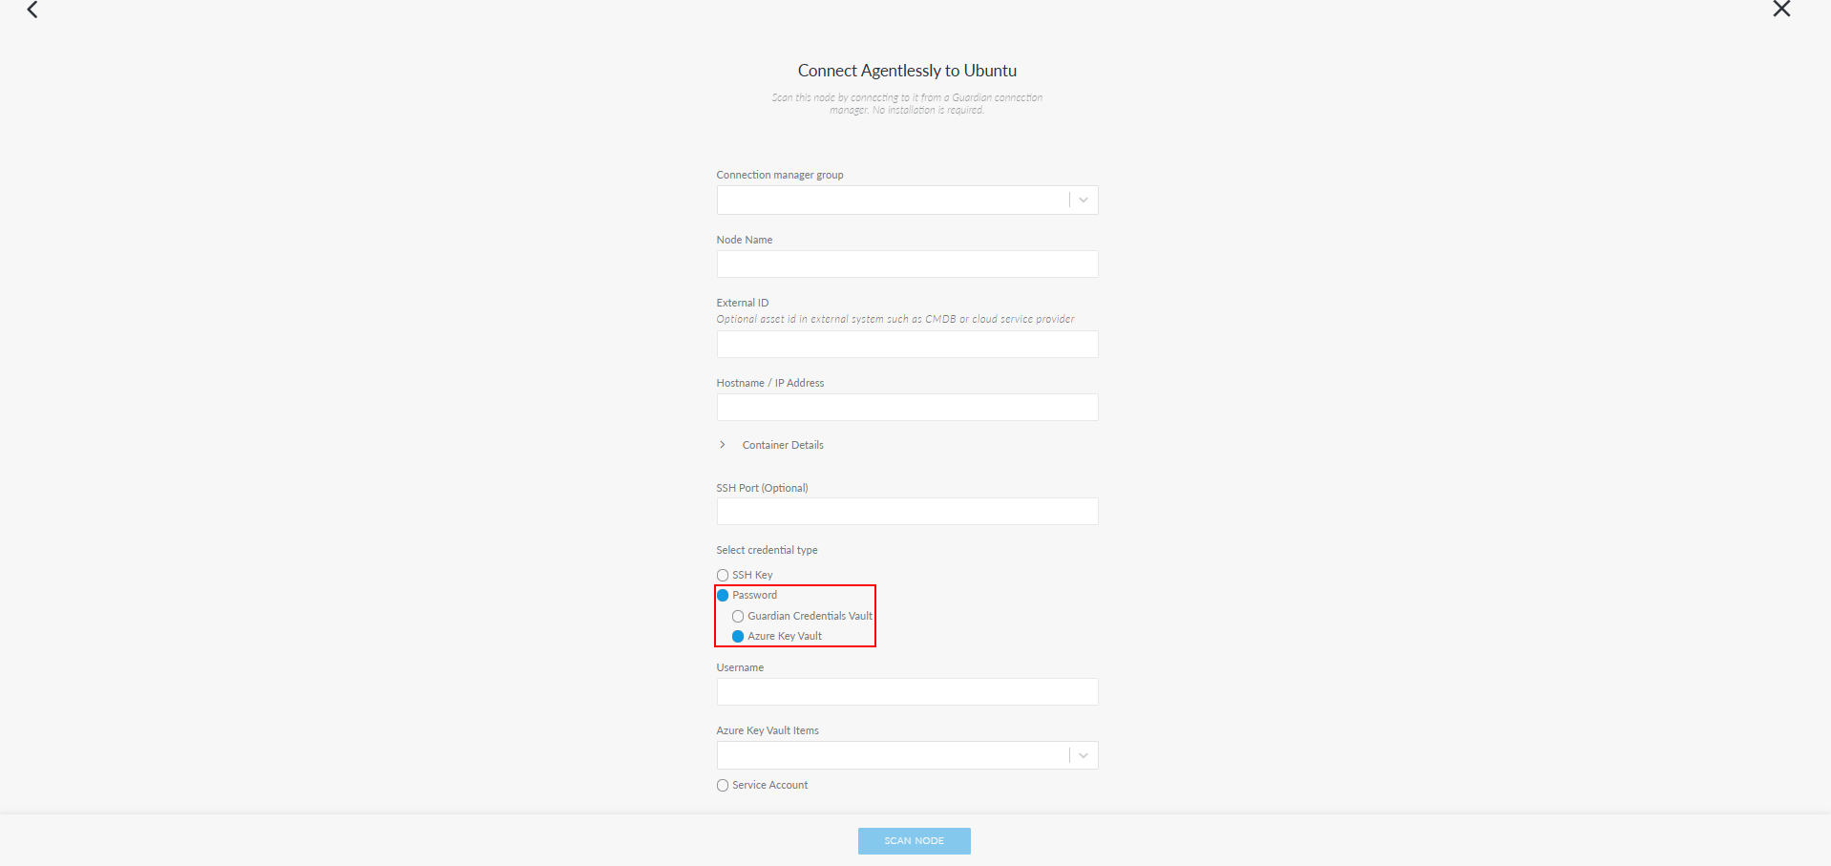1831x866 pixels.
Task: Select the Hostname / IP Address field
Action: (907, 407)
